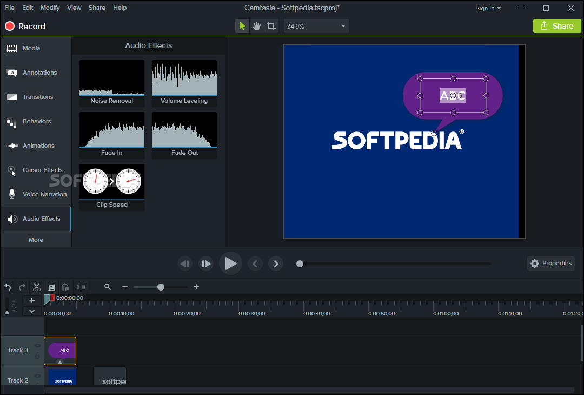Image resolution: width=584 pixels, height=395 pixels.
Task: Open the Edit menu
Action: pos(28,8)
